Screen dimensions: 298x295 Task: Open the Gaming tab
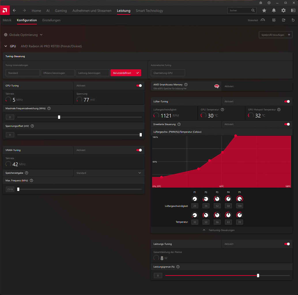click(61, 11)
